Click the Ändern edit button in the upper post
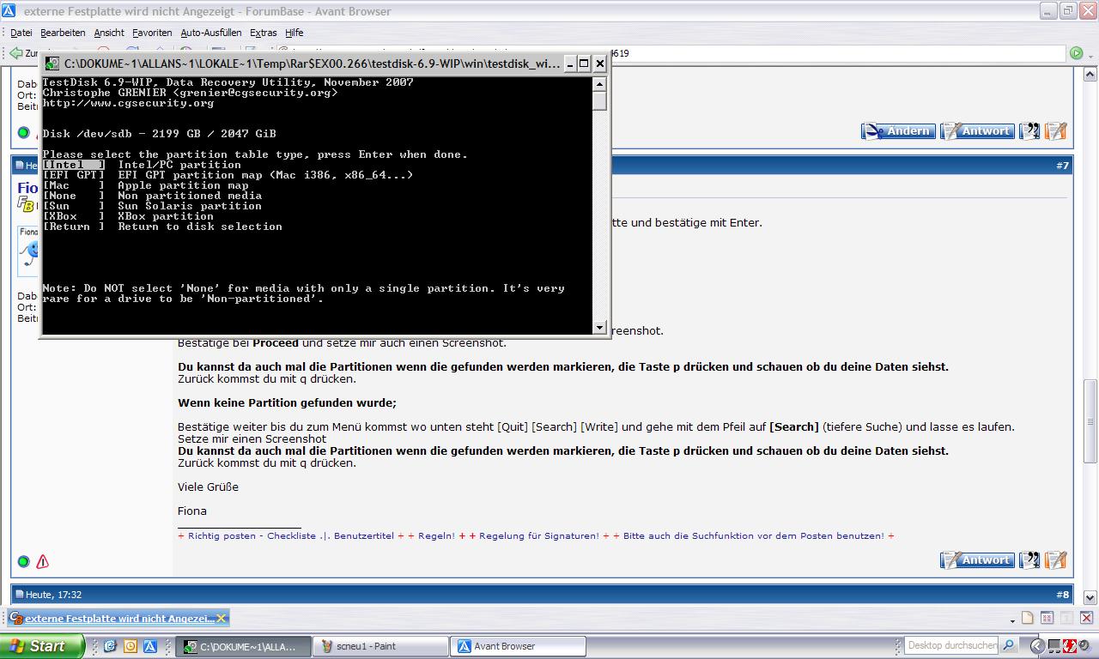1099x659 pixels. 898,131
